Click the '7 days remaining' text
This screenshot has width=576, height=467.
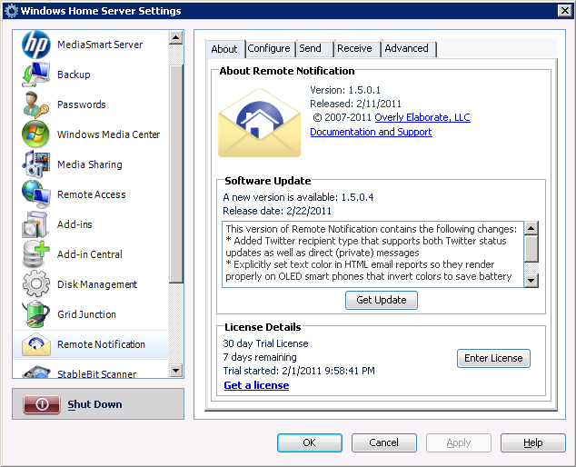click(260, 357)
